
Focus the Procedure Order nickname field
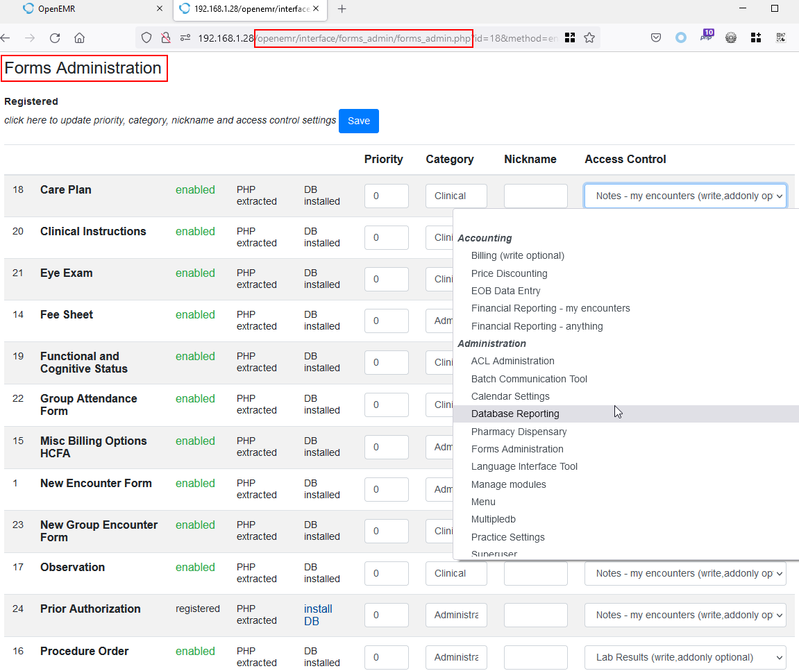click(535, 657)
